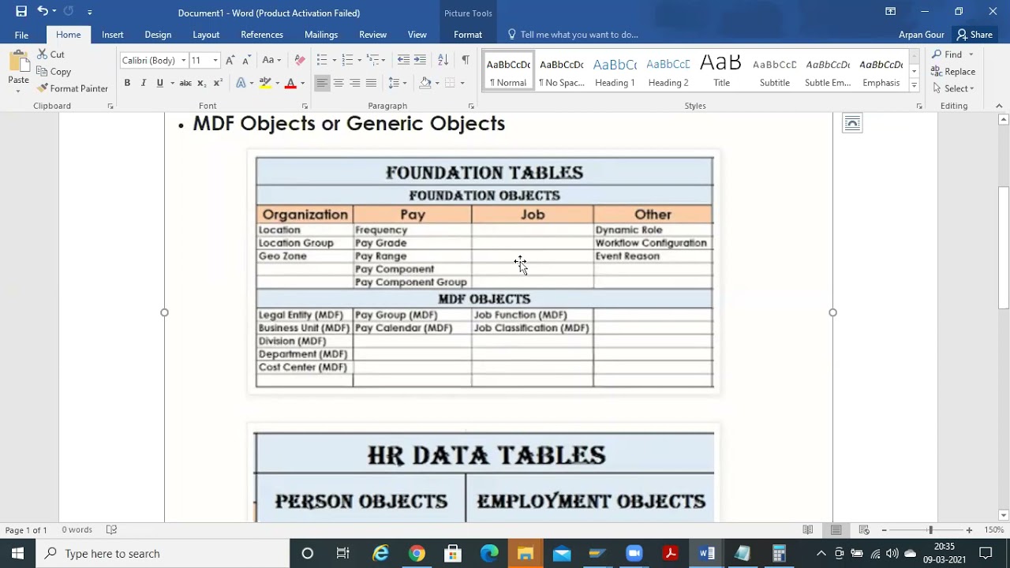This screenshot has width=1010, height=568.
Task: Switch to Read Mode view
Action: point(808,530)
